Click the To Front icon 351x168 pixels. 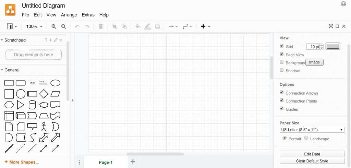pos(114,26)
